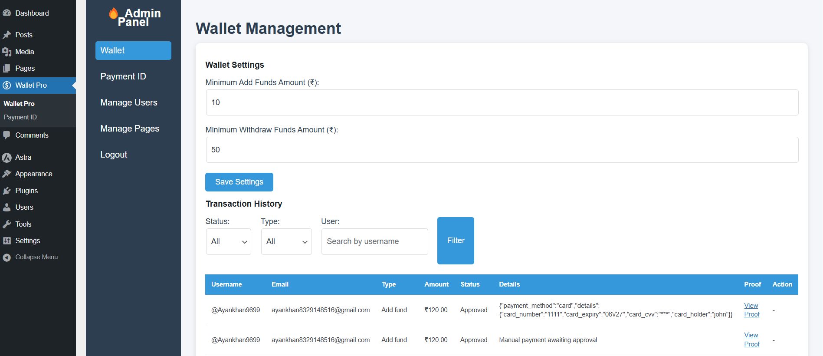This screenshot has width=823, height=356.
Task: Click the Comments speech bubble icon
Action: tap(7, 135)
